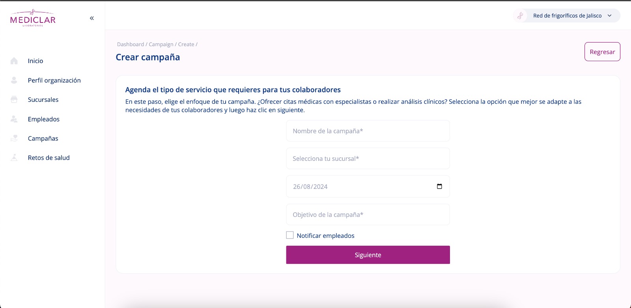Expand Red de frigoríficos de Jalisco dropdown

567,16
